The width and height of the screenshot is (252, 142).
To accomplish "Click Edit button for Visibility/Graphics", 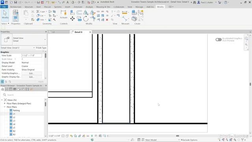I will pyautogui.click(x=31, y=73).
